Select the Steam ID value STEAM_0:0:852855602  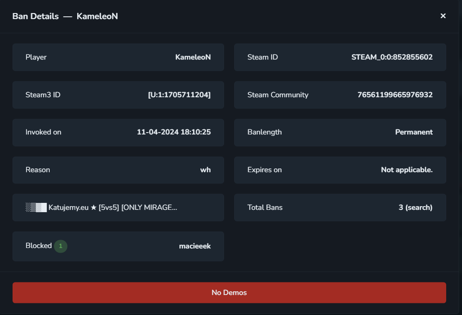392,57
